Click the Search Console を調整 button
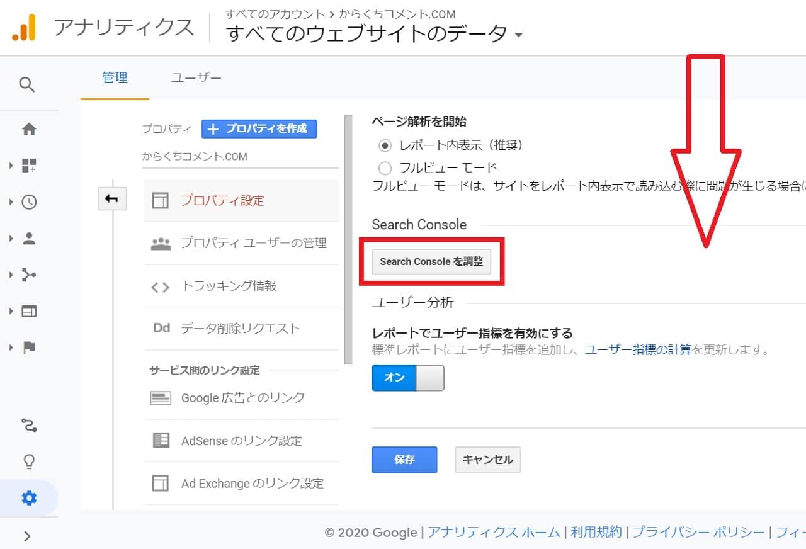806x549 pixels. pyautogui.click(x=431, y=261)
